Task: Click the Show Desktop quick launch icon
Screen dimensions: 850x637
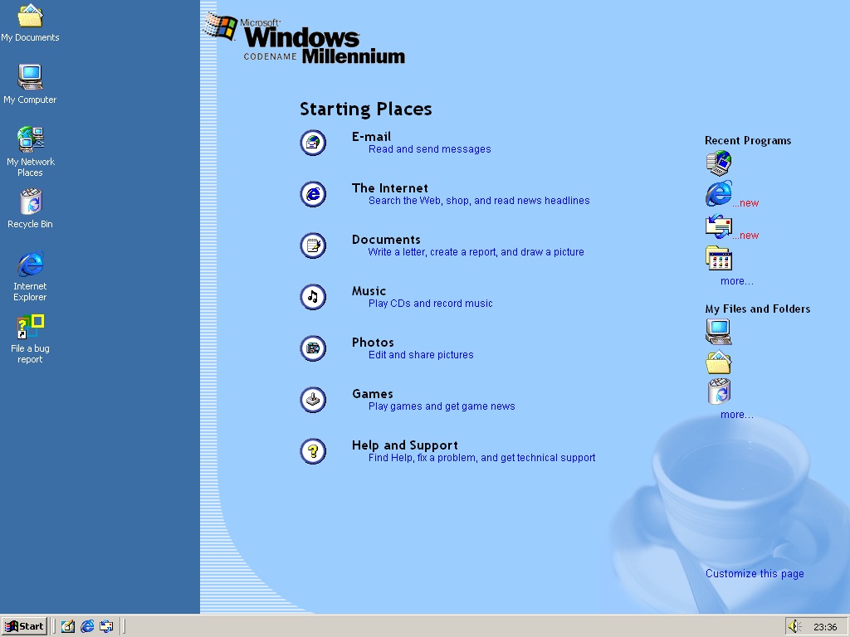Action: (x=68, y=627)
